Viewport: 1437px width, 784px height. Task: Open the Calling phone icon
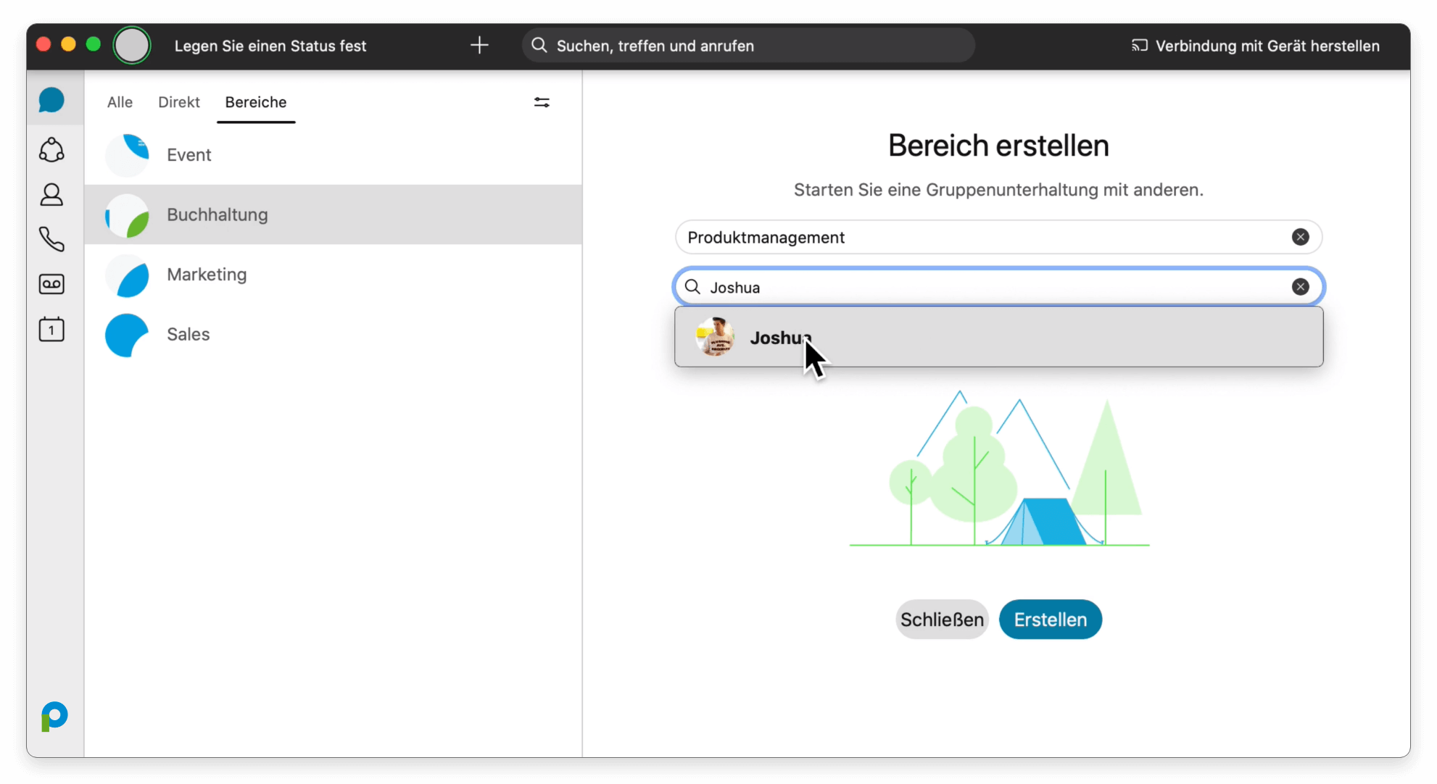click(51, 239)
